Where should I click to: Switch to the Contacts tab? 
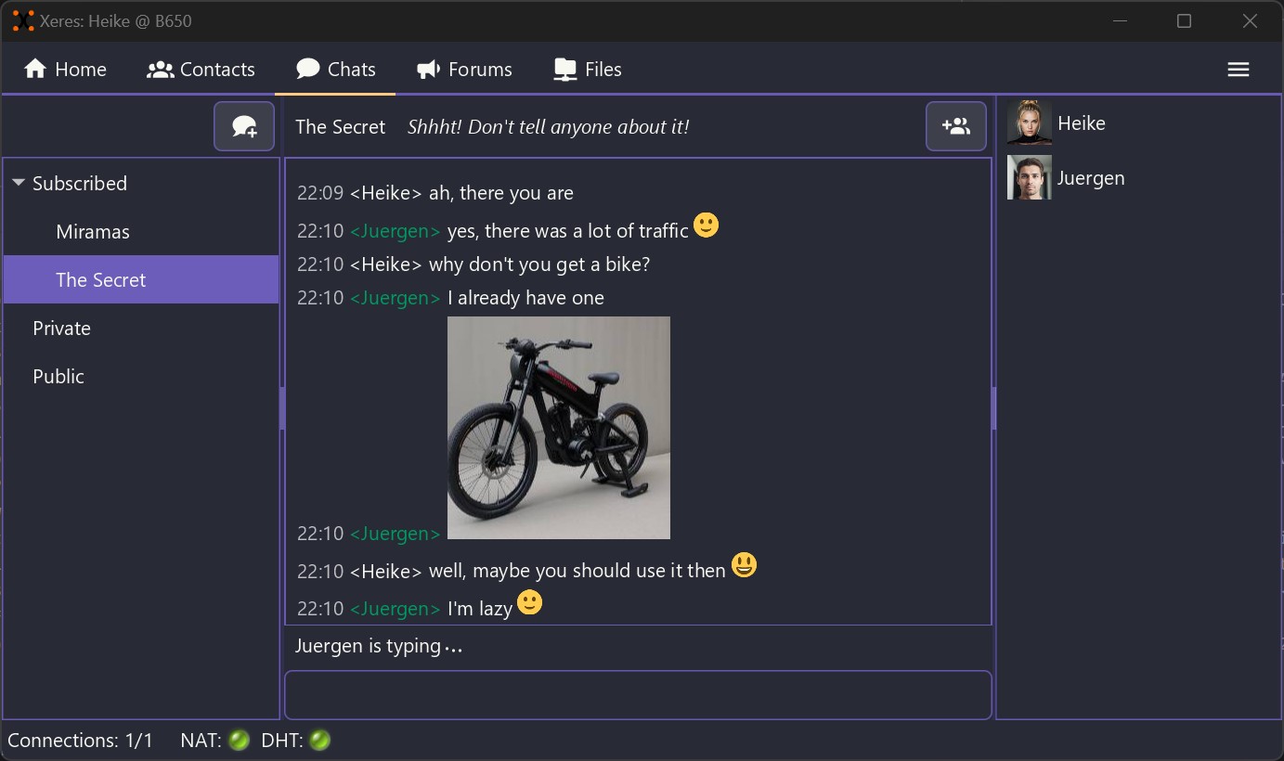[x=201, y=70]
